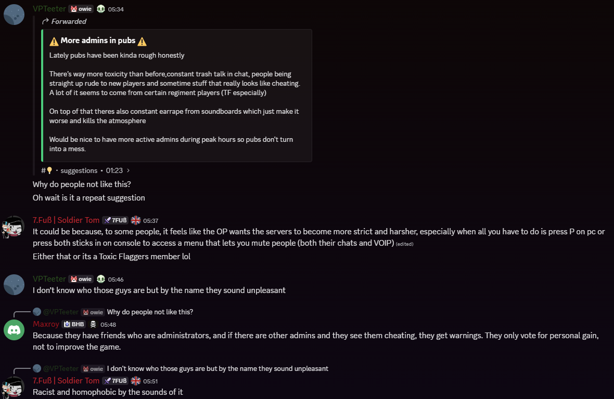Jump to replied message 'Why do people not like this?'
The width and height of the screenshot is (614, 399).
tap(150, 312)
